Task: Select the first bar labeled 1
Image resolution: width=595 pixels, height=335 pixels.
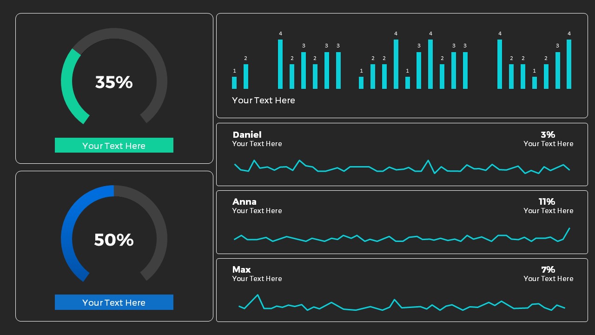Action: tap(234, 82)
